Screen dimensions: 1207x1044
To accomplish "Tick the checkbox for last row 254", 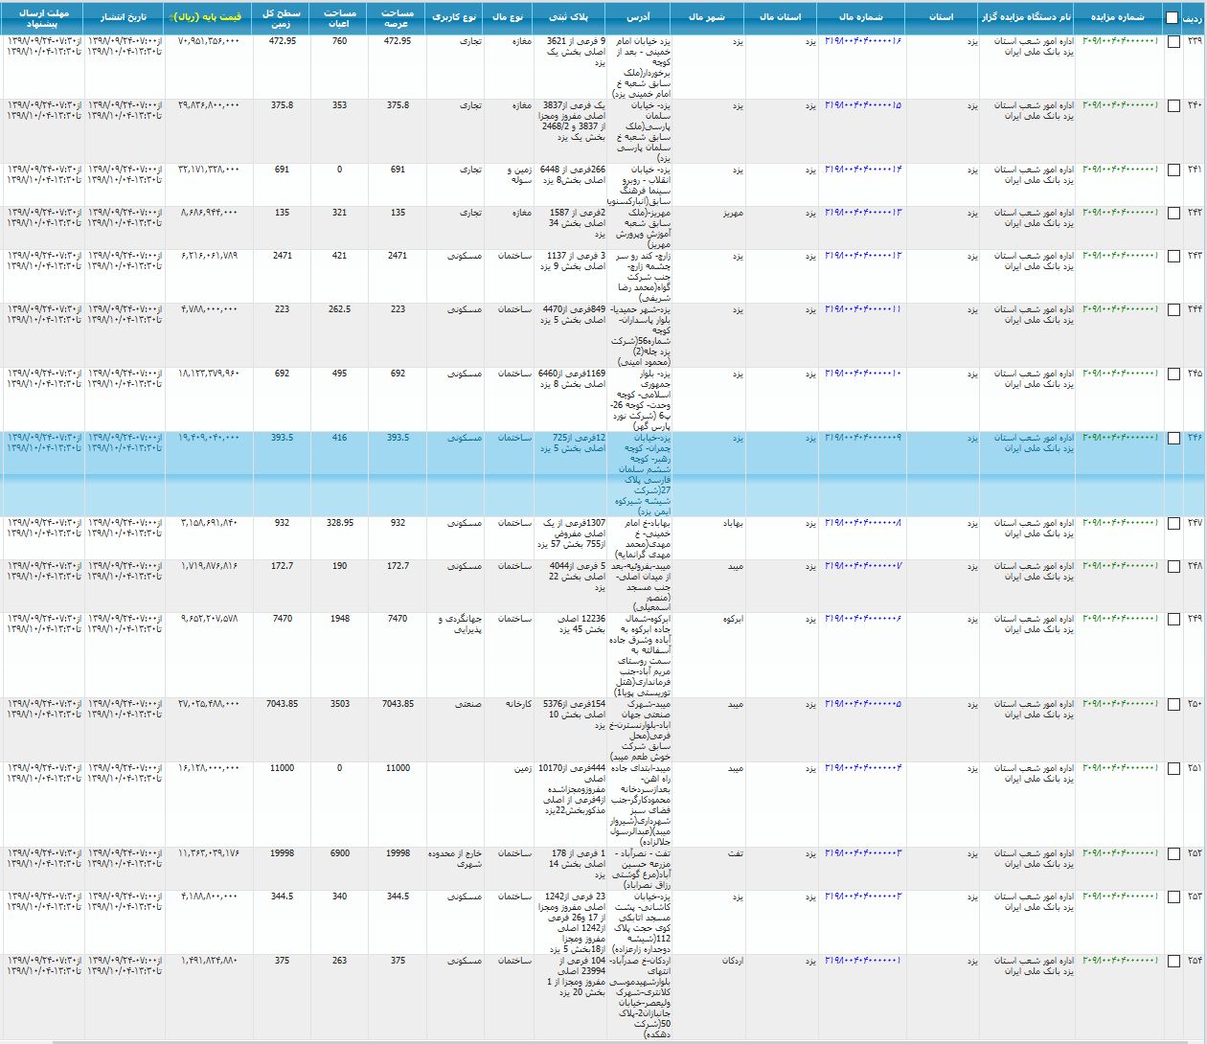I will (1173, 961).
